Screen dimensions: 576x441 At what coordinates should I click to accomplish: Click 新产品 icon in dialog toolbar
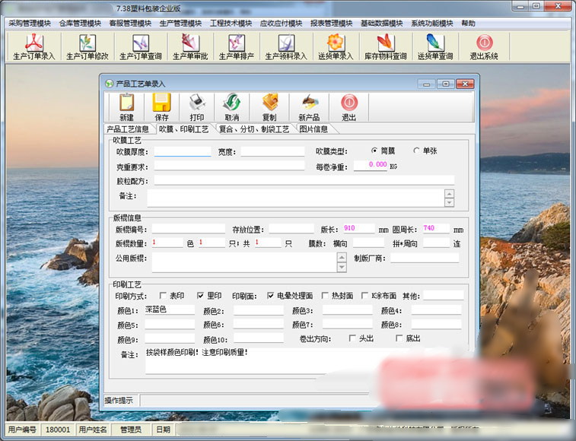(x=309, y=107)
